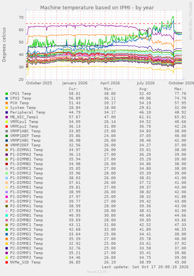Select the P2-DIMMA1 Temp legend label
Viewport: 194px width, 276px height.
coord(27,206)
